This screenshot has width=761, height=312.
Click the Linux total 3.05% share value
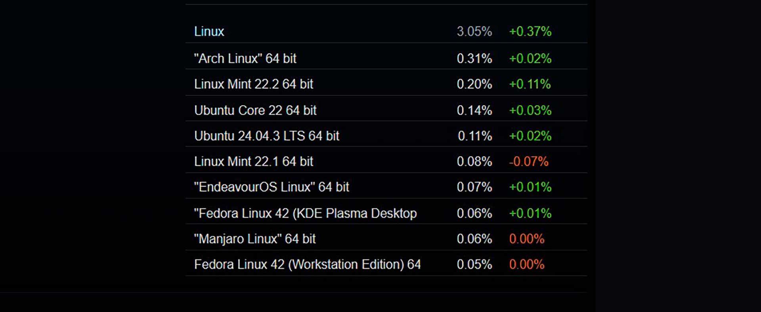(474, 31)
